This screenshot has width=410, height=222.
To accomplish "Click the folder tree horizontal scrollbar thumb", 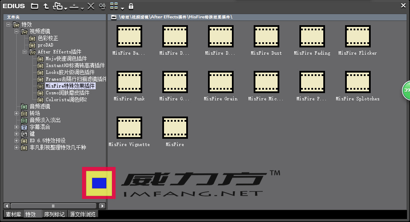I will 53,206.
